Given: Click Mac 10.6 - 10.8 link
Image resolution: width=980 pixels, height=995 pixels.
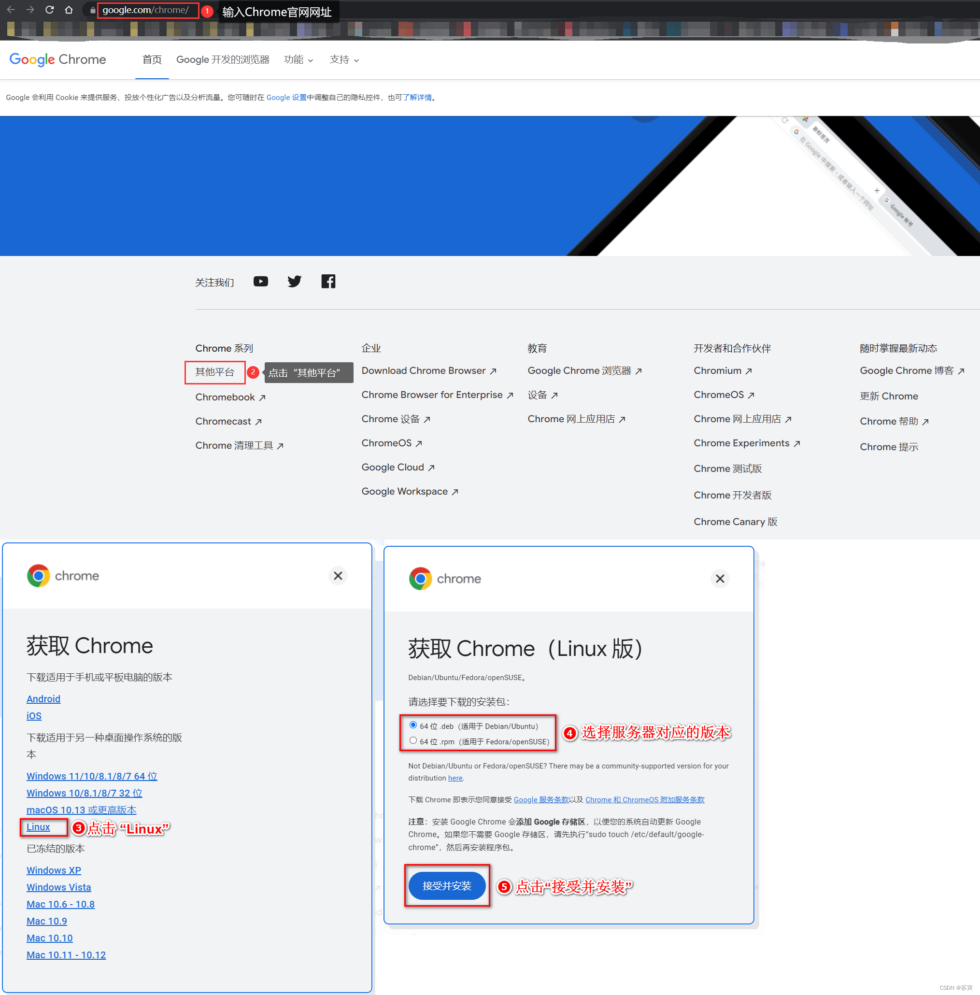Looking at the screenshot, I should (61, 904).
